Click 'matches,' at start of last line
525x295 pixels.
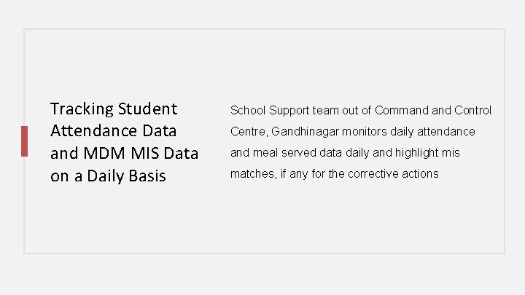point(254,174)
